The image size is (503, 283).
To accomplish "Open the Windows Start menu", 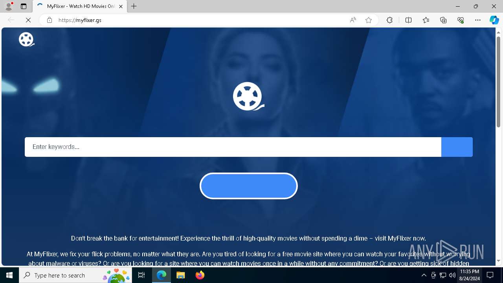I will pyautogui.click(x=9, y=275).
